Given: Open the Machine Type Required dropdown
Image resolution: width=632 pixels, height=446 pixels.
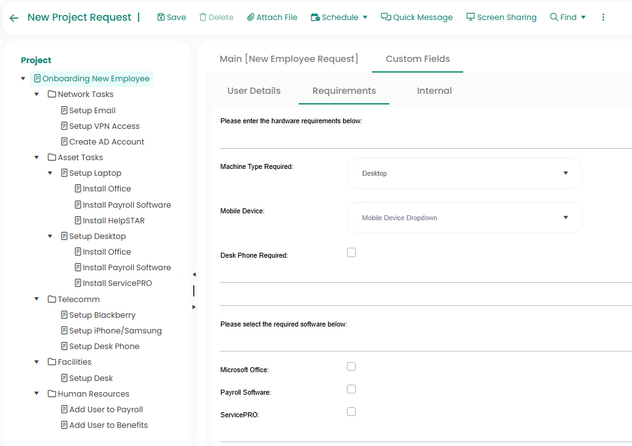Looking at the screenshot, I should click(464, 173).
